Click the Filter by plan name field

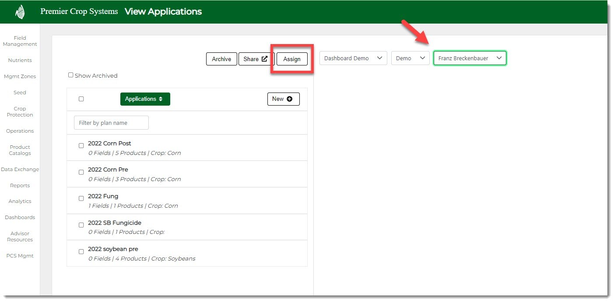[x=111, y=123]
